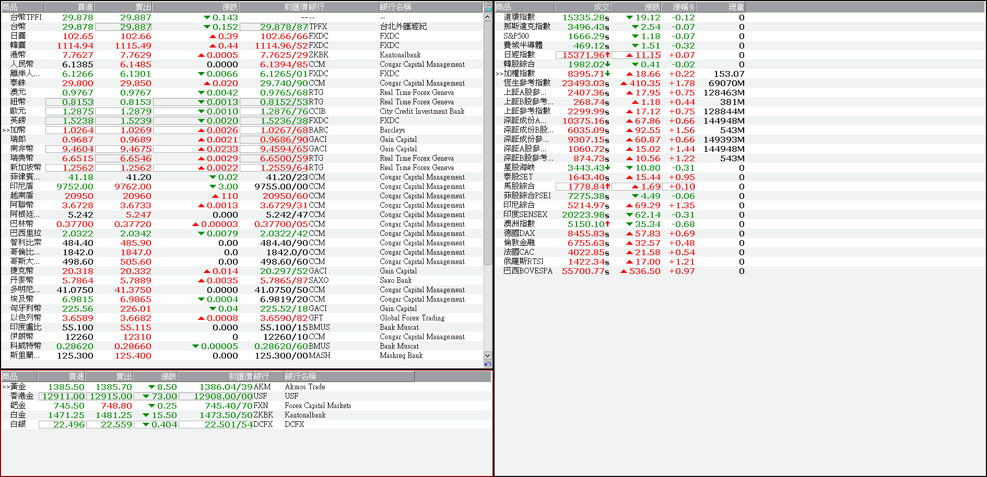Select the 鈀金 palladium row
The height and width of the screenshot is (477, 987).
coord(246,406)
